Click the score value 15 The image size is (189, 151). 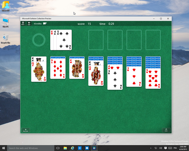pyautogui.click(x=89, y=24)
